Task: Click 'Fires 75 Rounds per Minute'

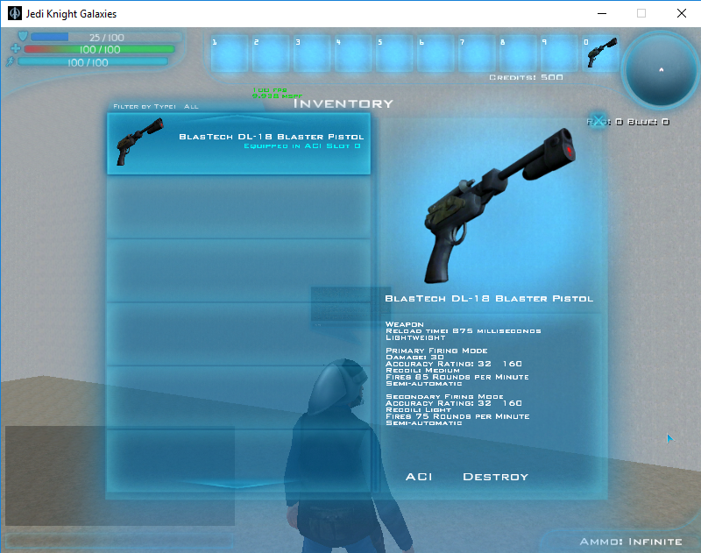Action: coord(457,416)
